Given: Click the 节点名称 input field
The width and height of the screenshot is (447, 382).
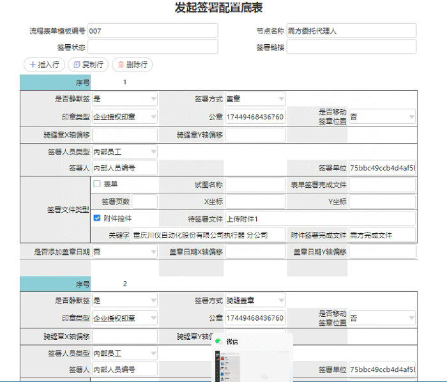Looking at the screenshot, I should (x=351, y=31).
